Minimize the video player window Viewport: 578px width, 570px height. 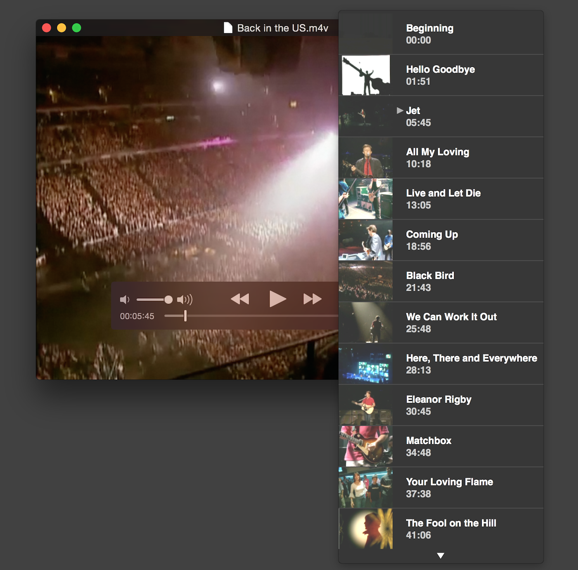click(x=62, y=28)
